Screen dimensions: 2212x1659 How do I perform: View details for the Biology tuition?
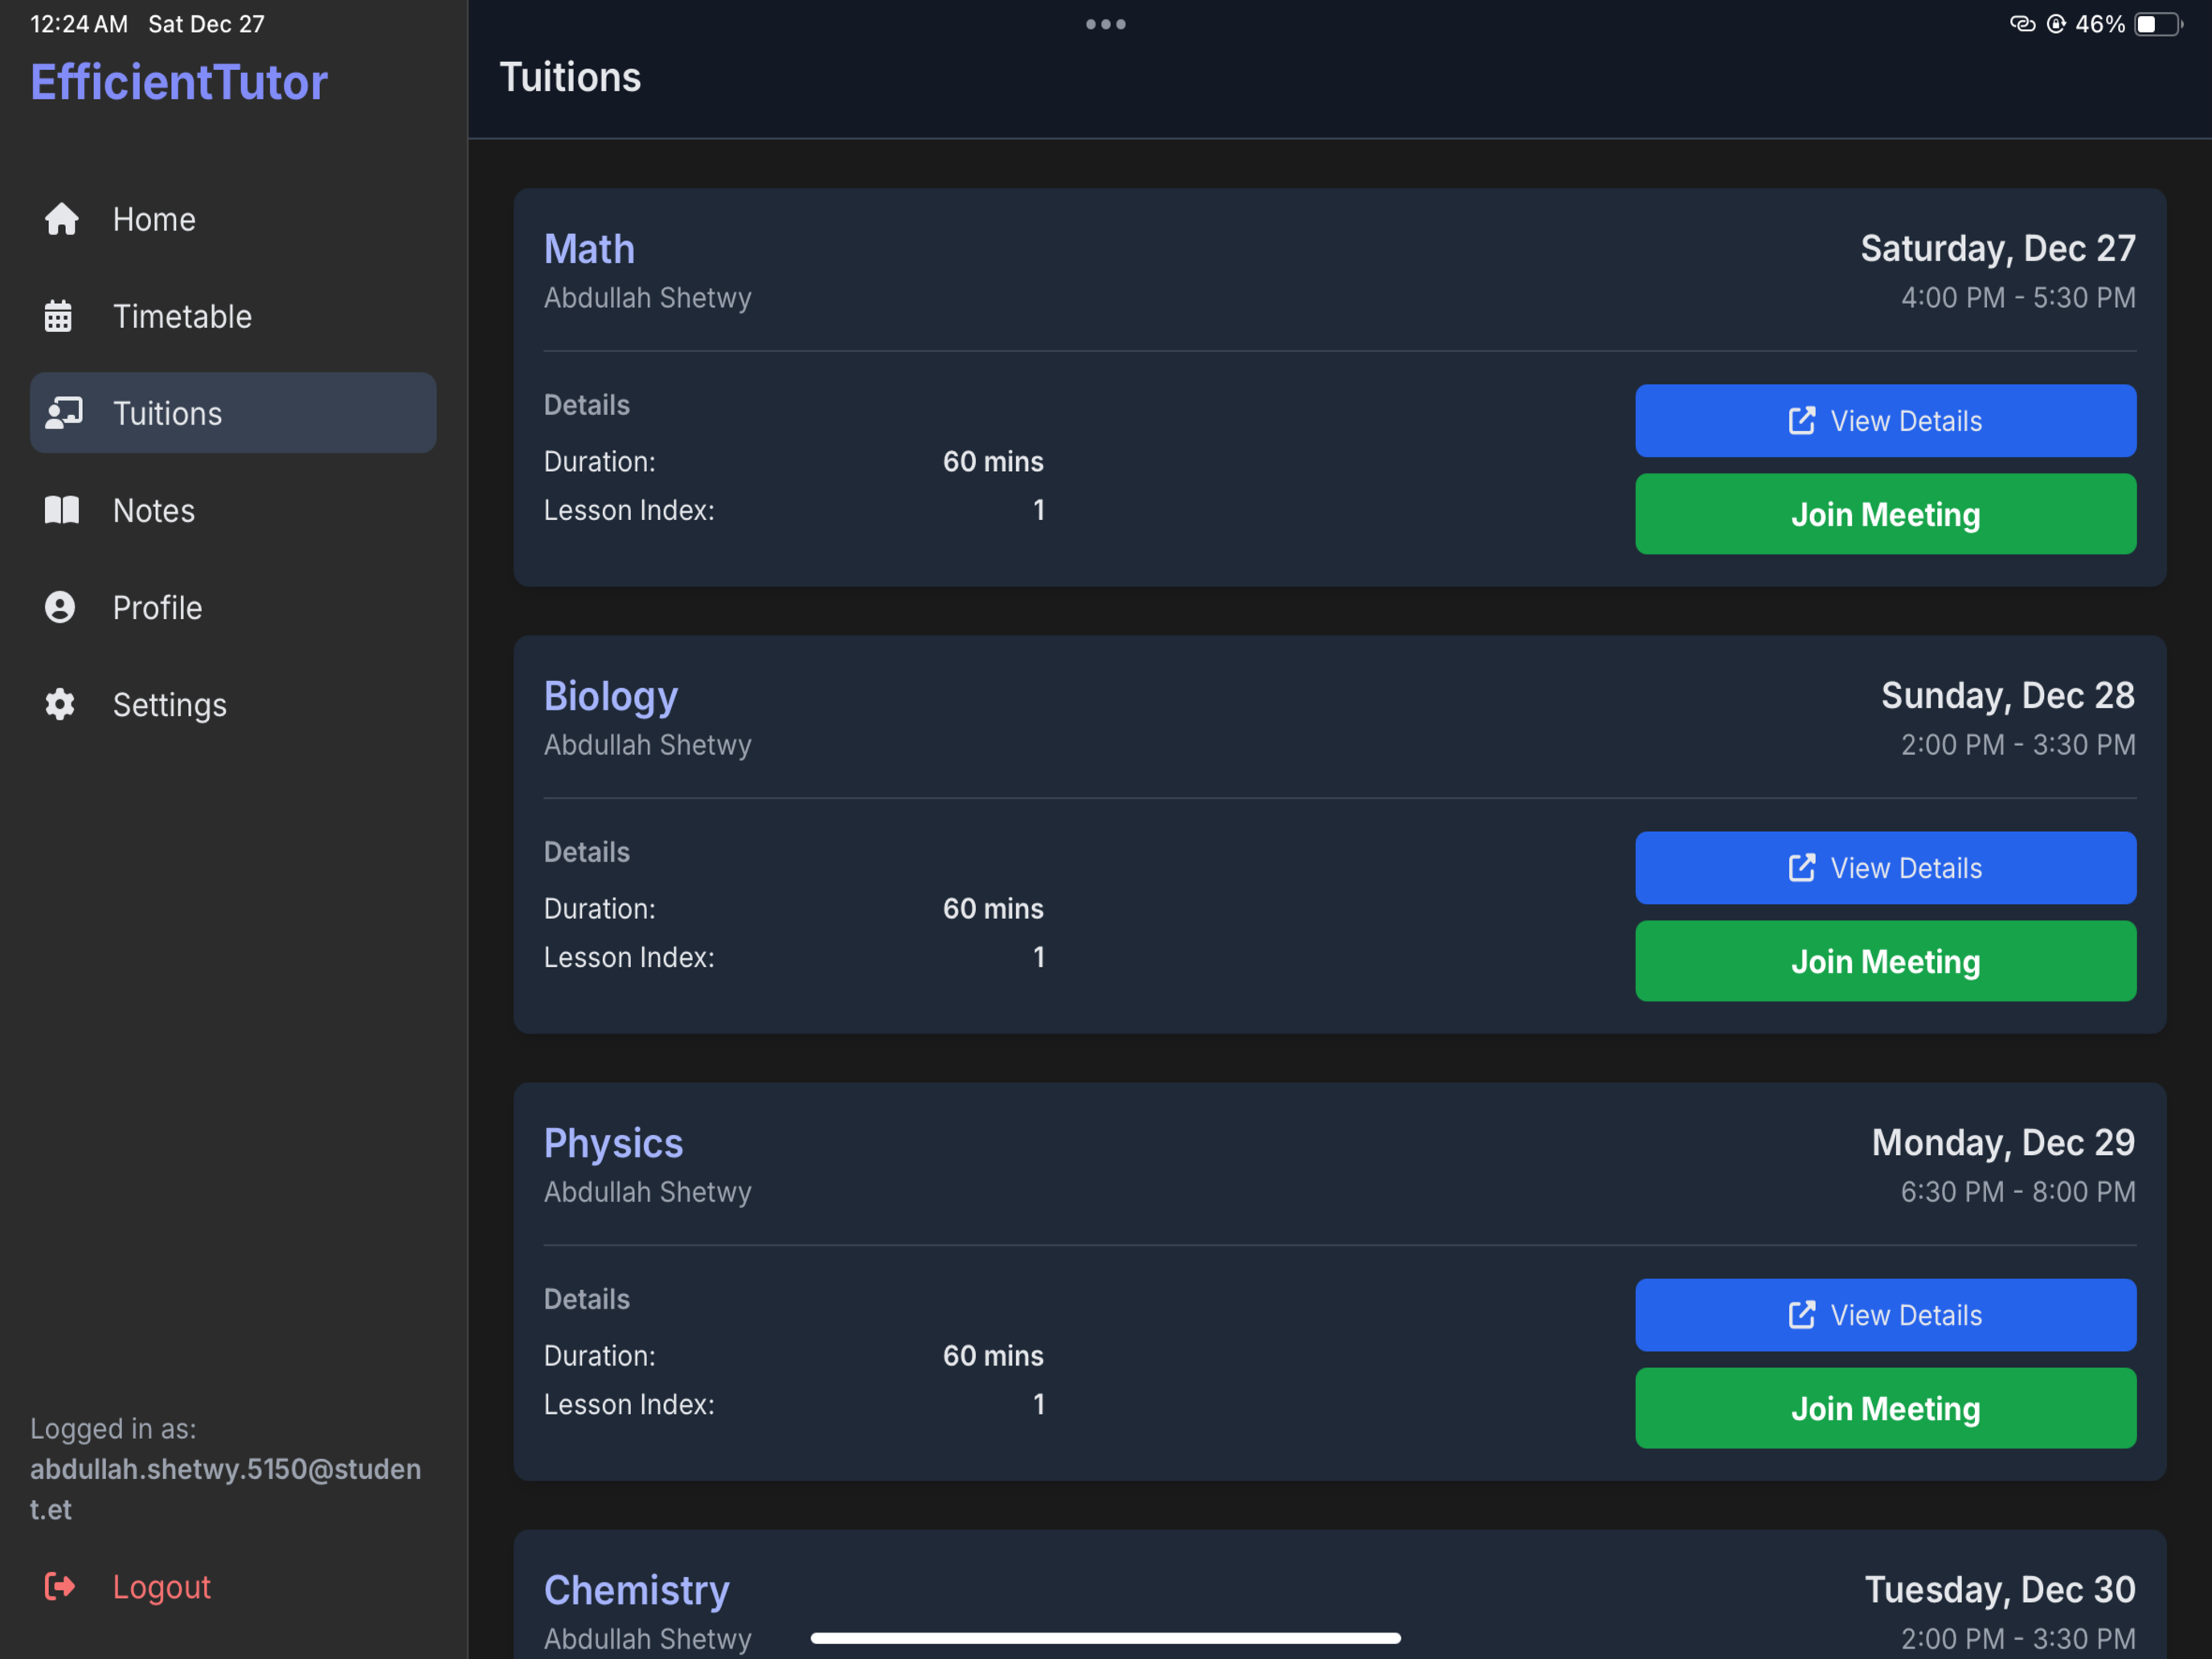[x=1886, y=868]
